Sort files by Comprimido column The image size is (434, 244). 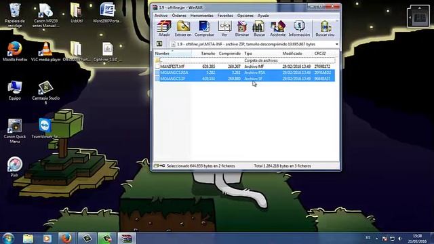(229, 54)
